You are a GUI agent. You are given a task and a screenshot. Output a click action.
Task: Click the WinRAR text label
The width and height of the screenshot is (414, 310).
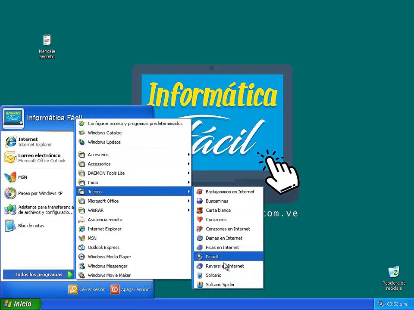(96, 210)
